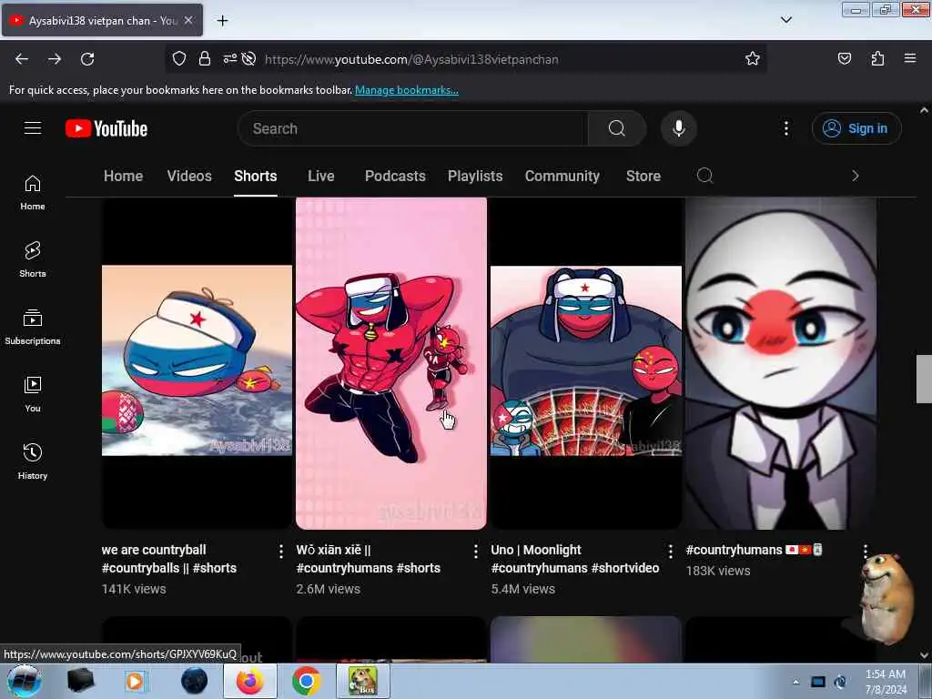The height and width of the screenshot is (699, 932).
Task: Click the Sign in button
Action: pyautogui.click(x=856, y=128)
